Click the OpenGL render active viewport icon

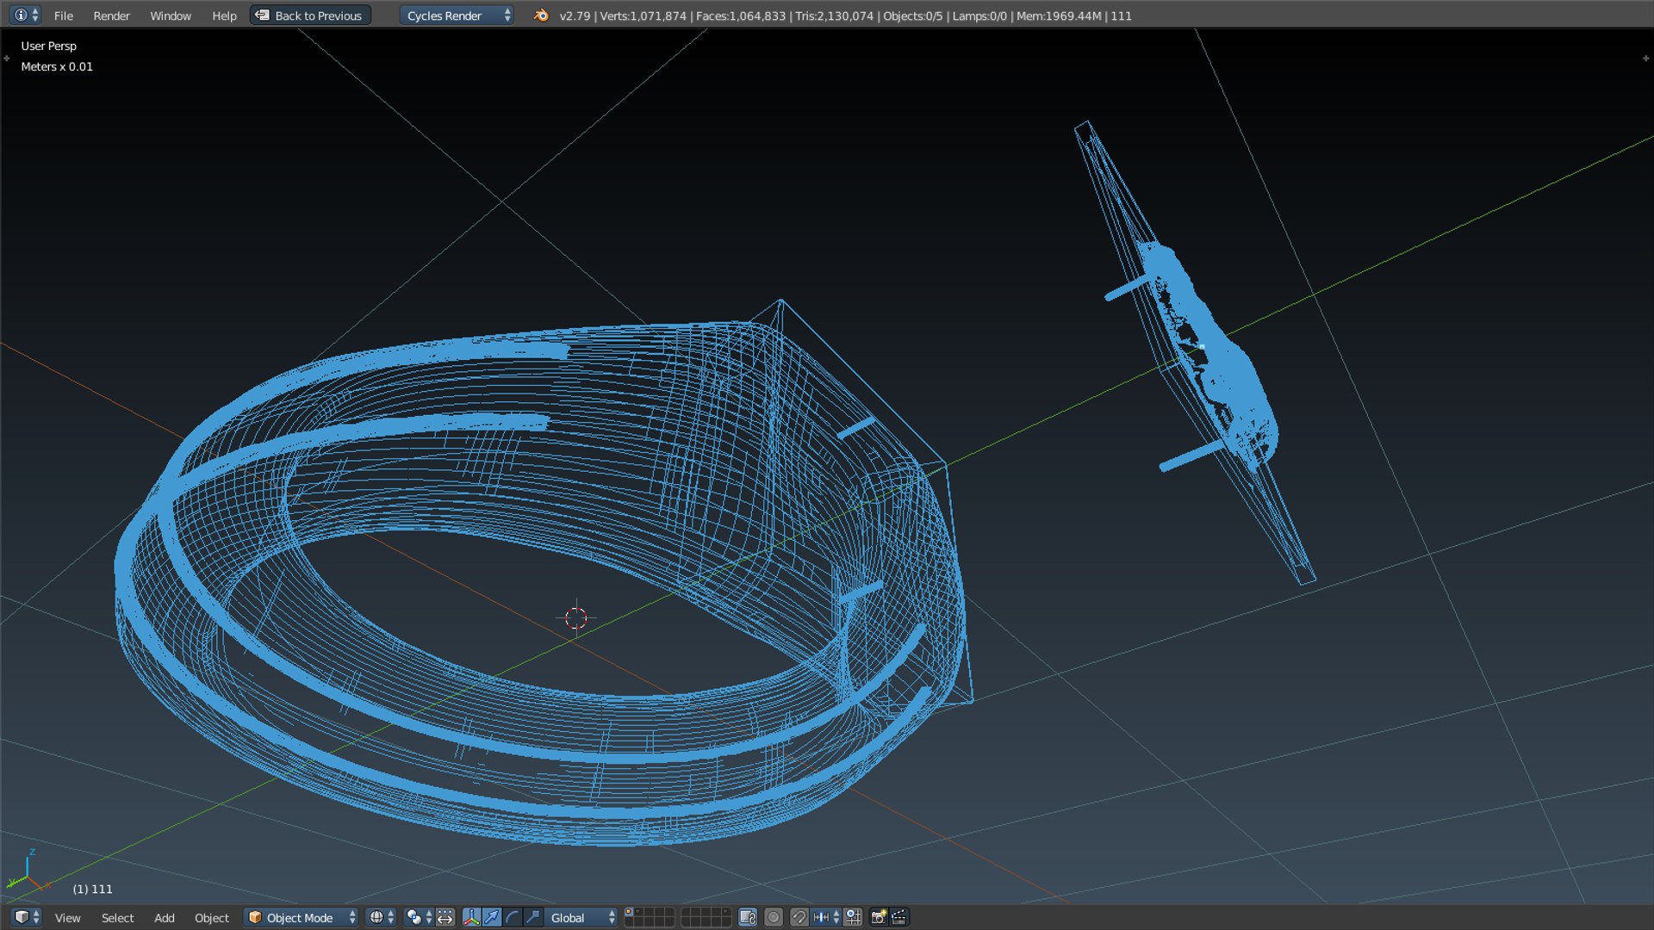click(x=879, y=917)
